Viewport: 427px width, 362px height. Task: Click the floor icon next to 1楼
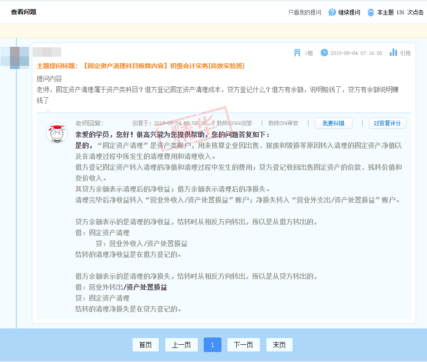pos(297,53)
